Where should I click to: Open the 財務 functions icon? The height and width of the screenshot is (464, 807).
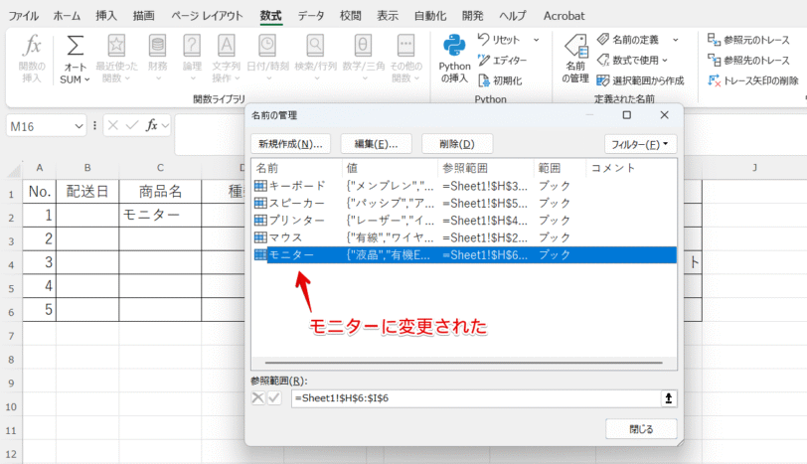(x=157, y=46)
